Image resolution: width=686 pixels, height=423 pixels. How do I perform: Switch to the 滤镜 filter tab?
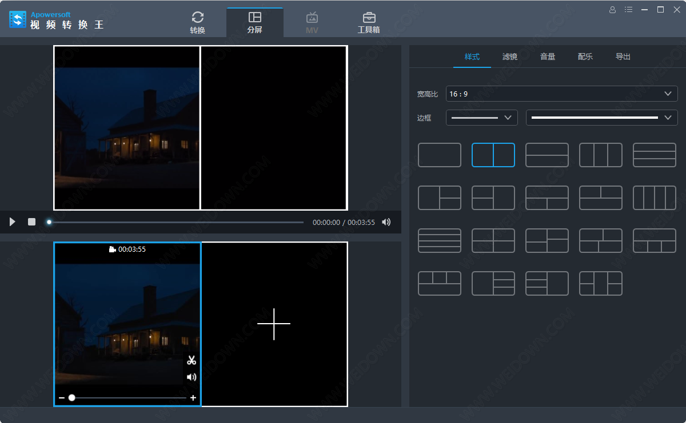[509, 57]
